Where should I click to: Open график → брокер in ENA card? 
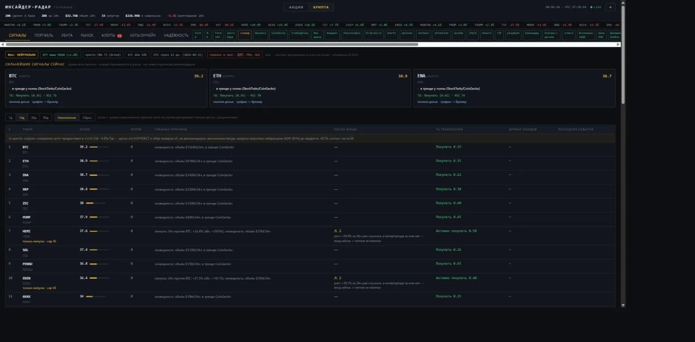453,102
